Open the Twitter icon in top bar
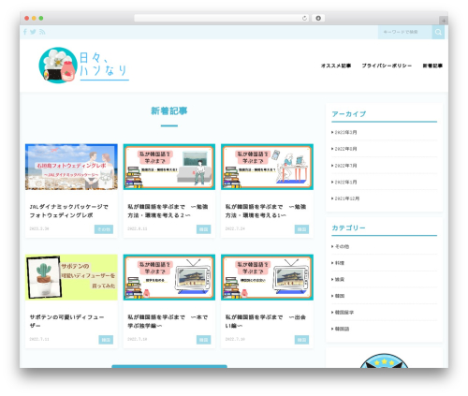The width and height of the screenshot is (468, 396). tap(33, 32)
